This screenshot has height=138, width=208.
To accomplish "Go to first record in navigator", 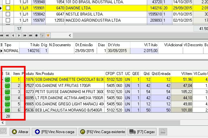I will [2, 36].
